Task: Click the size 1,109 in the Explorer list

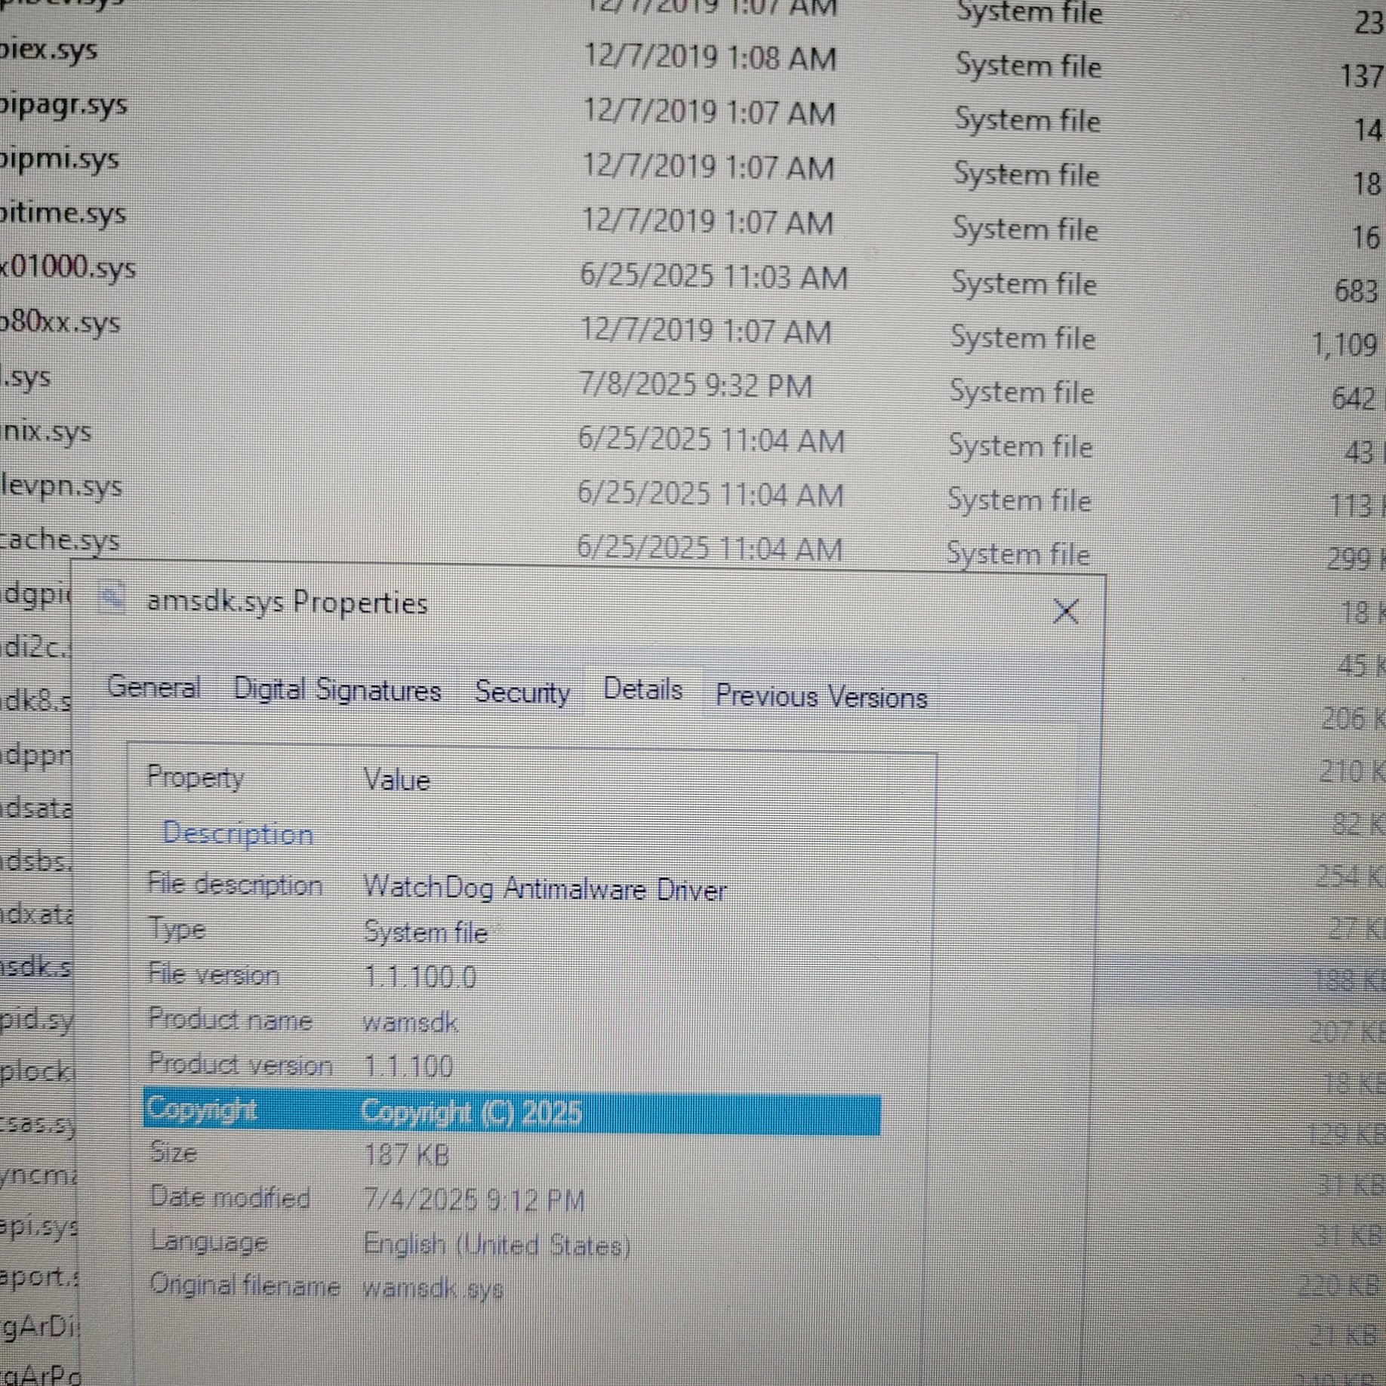Action: [1345, 344]
